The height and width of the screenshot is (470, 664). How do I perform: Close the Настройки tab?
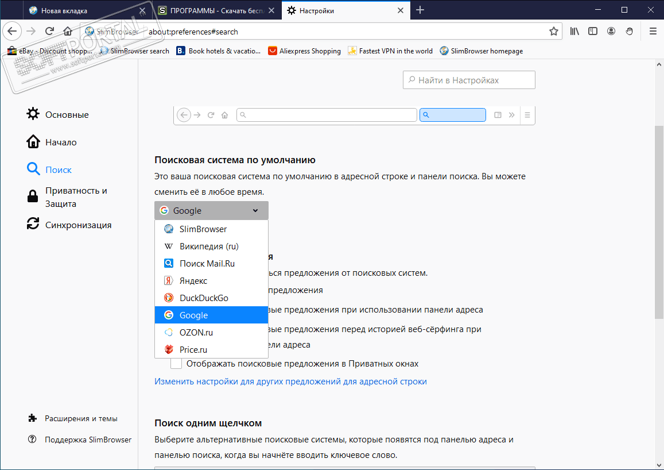pos(401,10)
